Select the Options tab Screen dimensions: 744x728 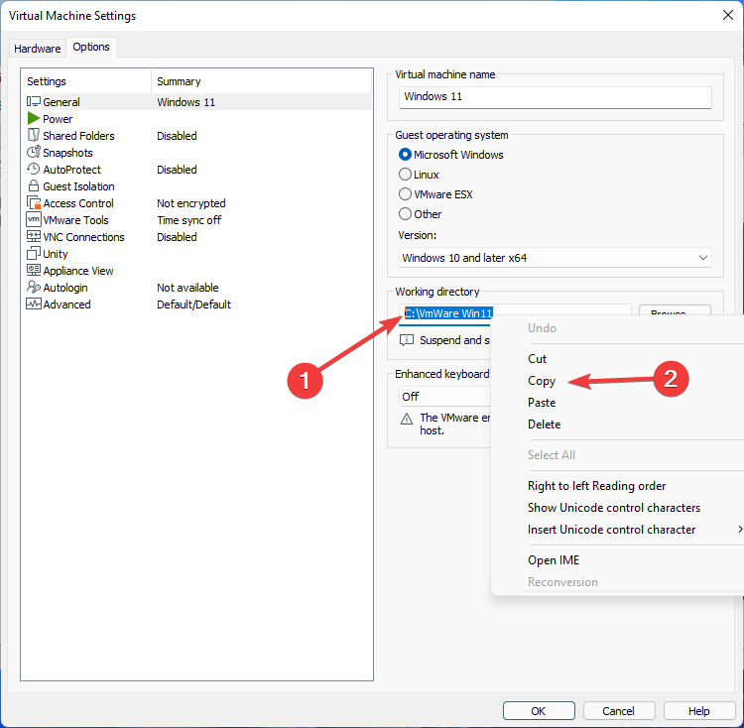point(91,47)
